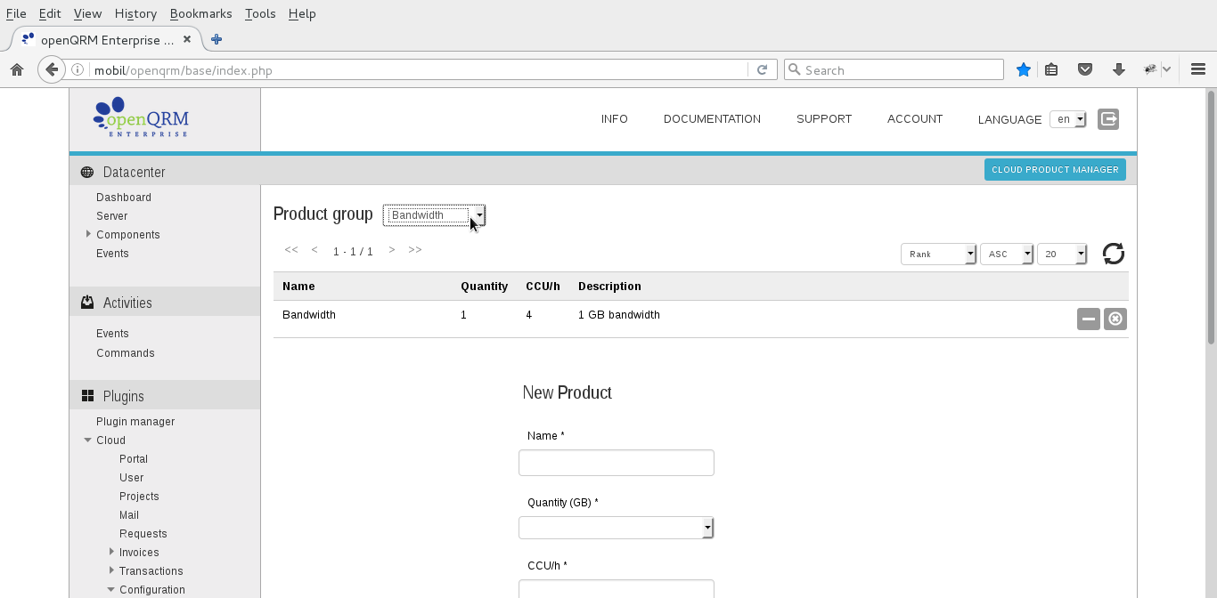Screen dimensions: 1217x598
Task: Open Dashboard in the Datacenter menu
Action: [x=124, y=198]
